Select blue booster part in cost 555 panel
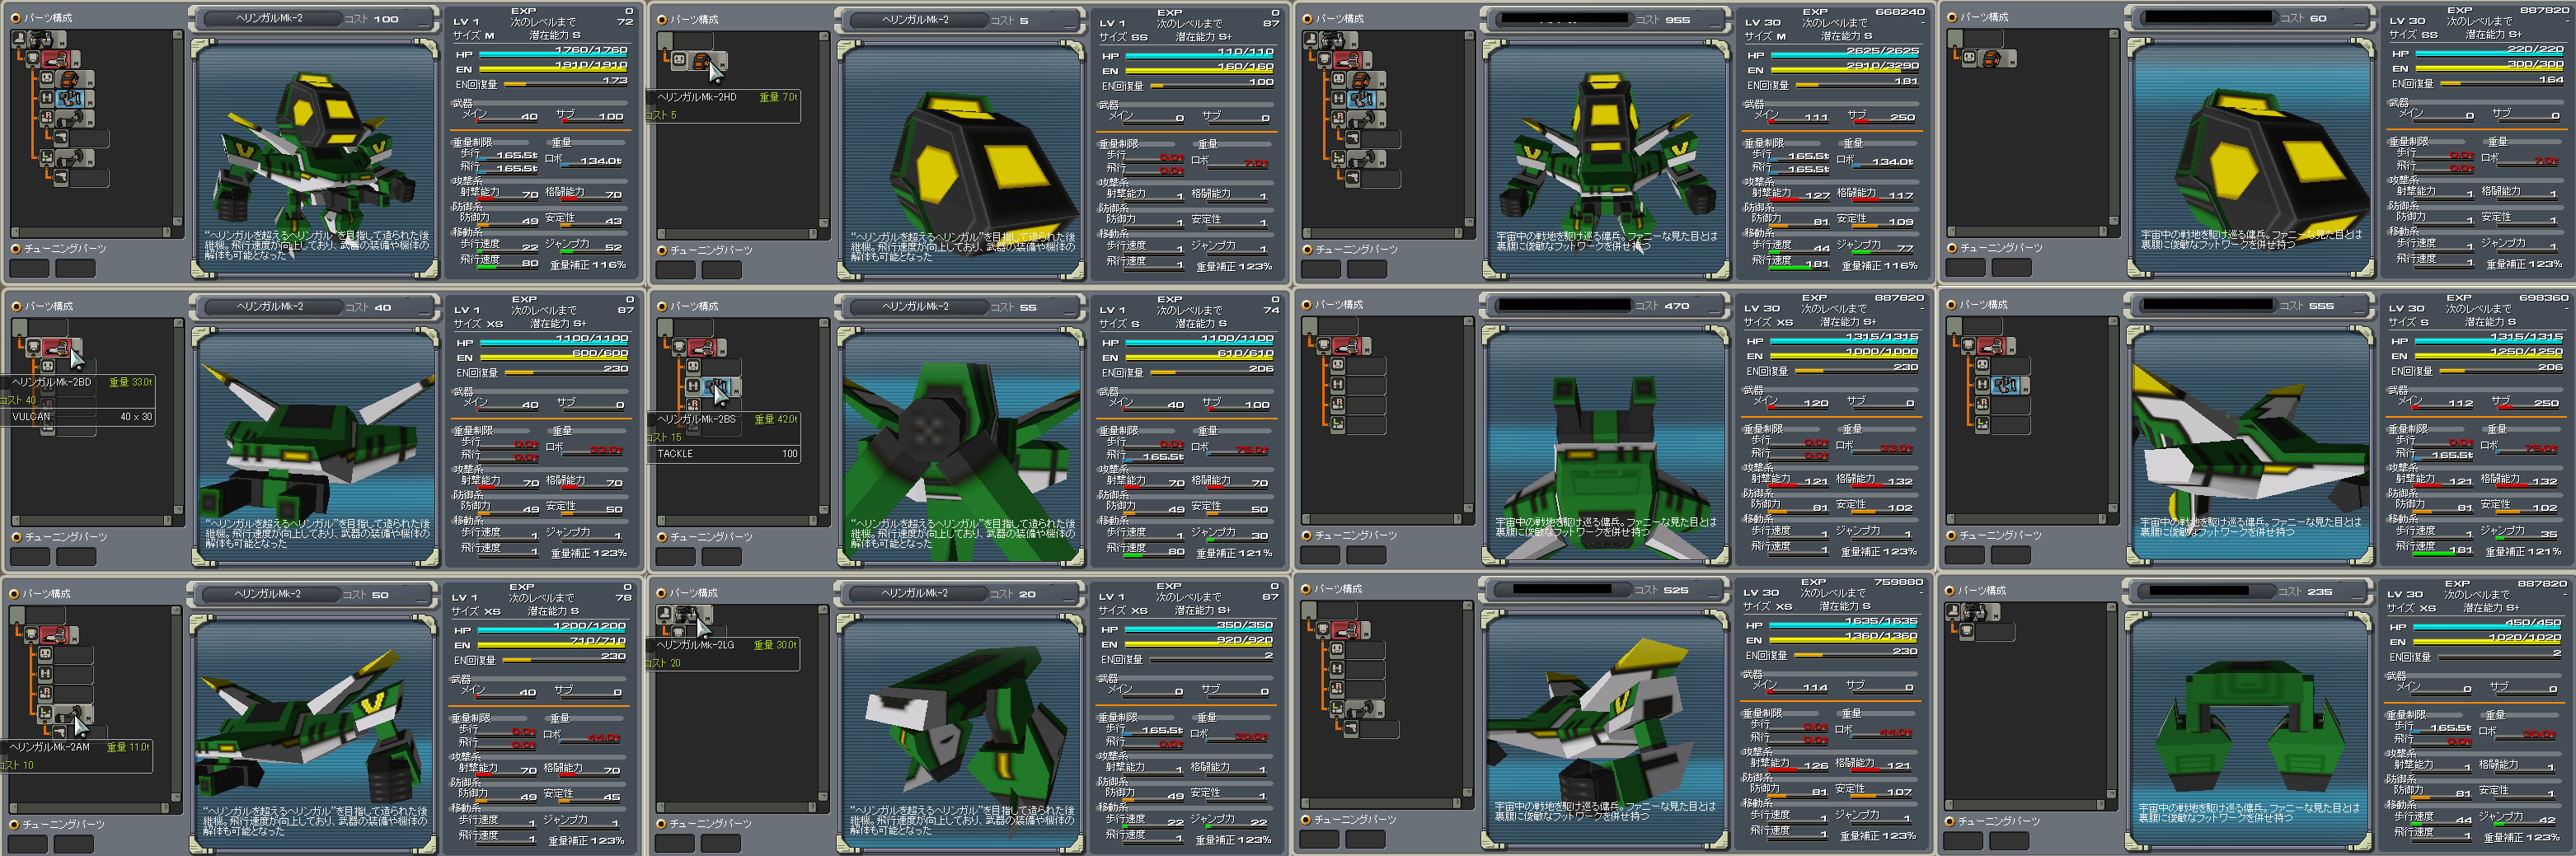 click(x=2007, y=385)
